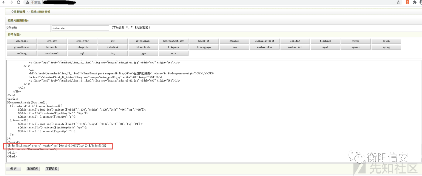
Task: Insert the sql tag
Action: click(82, 53)
